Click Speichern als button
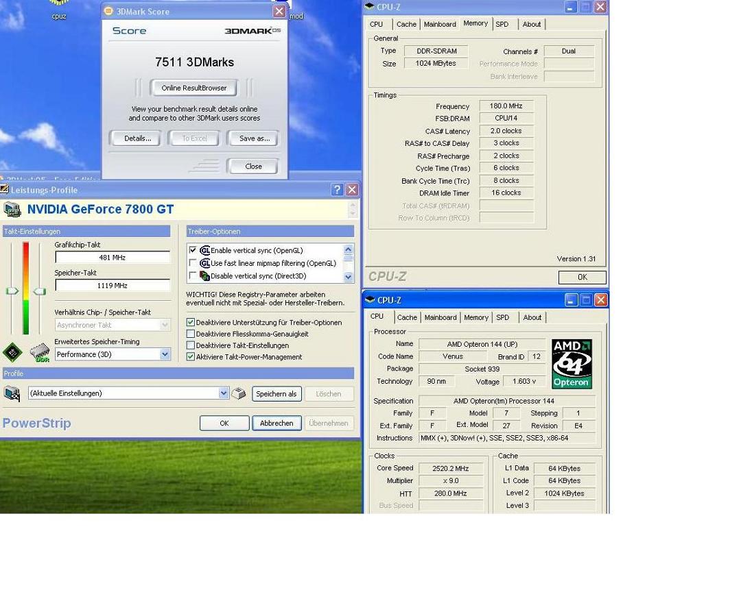This screenshot has width=752, height=601. [277, 393]
